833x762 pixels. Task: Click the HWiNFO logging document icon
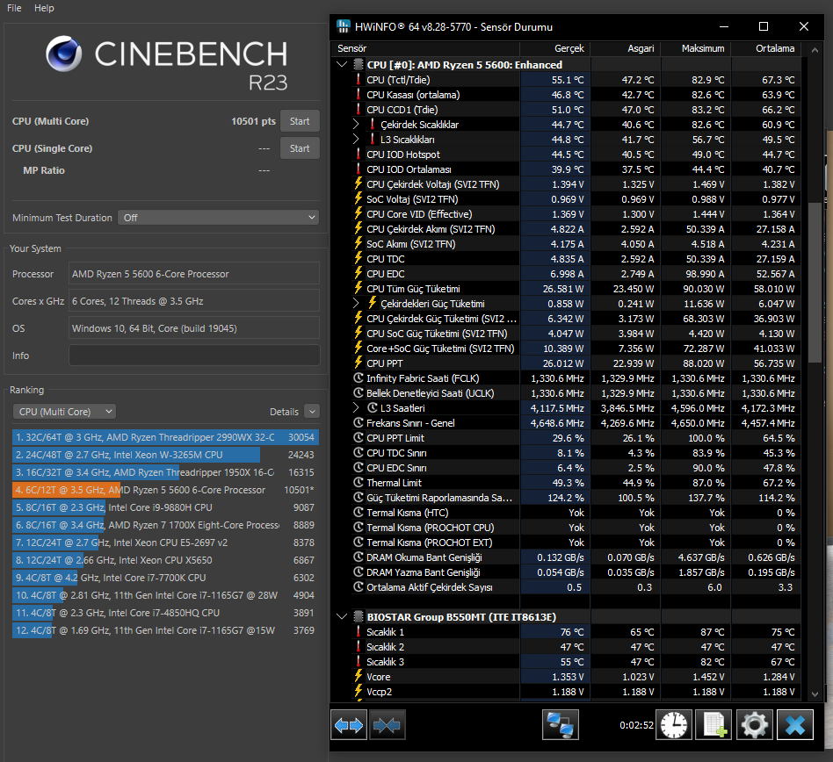[713, 725]
